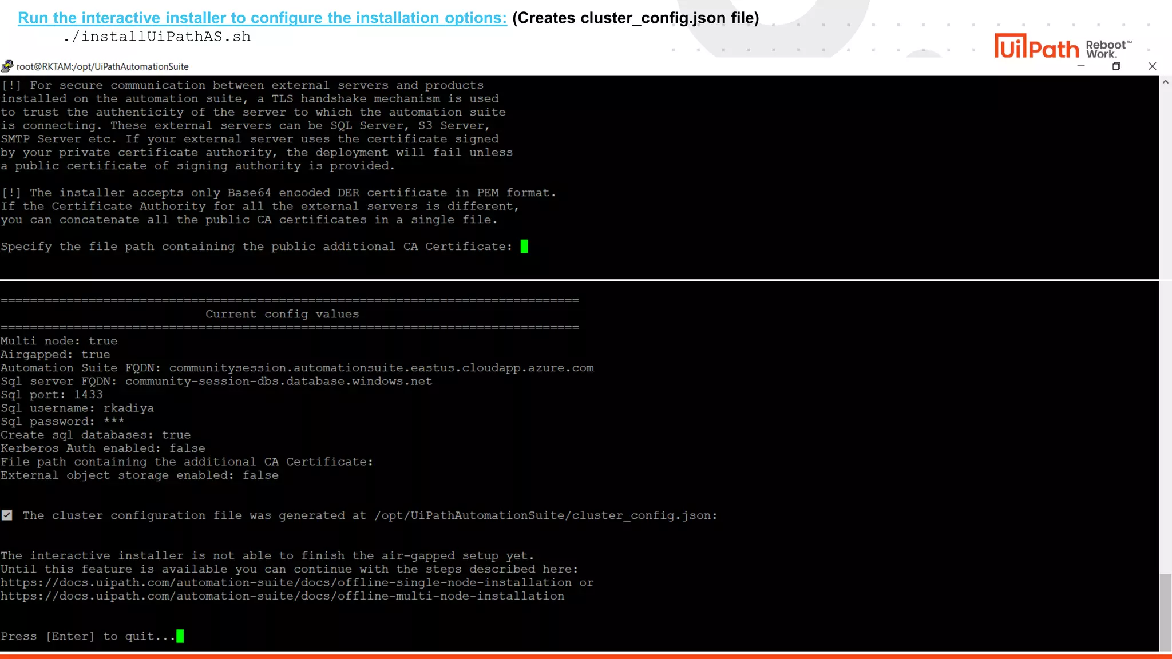Screen dimensions: 1172x659
Task: Open the offline-single-node-installation docs URL
Action: 286,582
